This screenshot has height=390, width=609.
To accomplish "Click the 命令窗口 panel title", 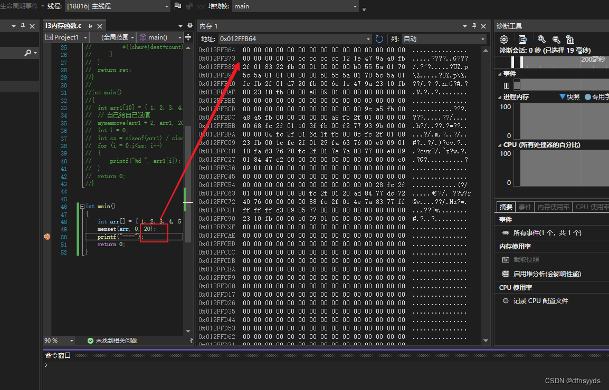I will [58, 355].
